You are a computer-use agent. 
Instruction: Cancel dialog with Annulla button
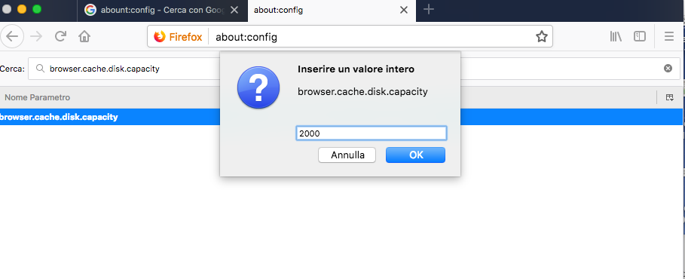347,155
